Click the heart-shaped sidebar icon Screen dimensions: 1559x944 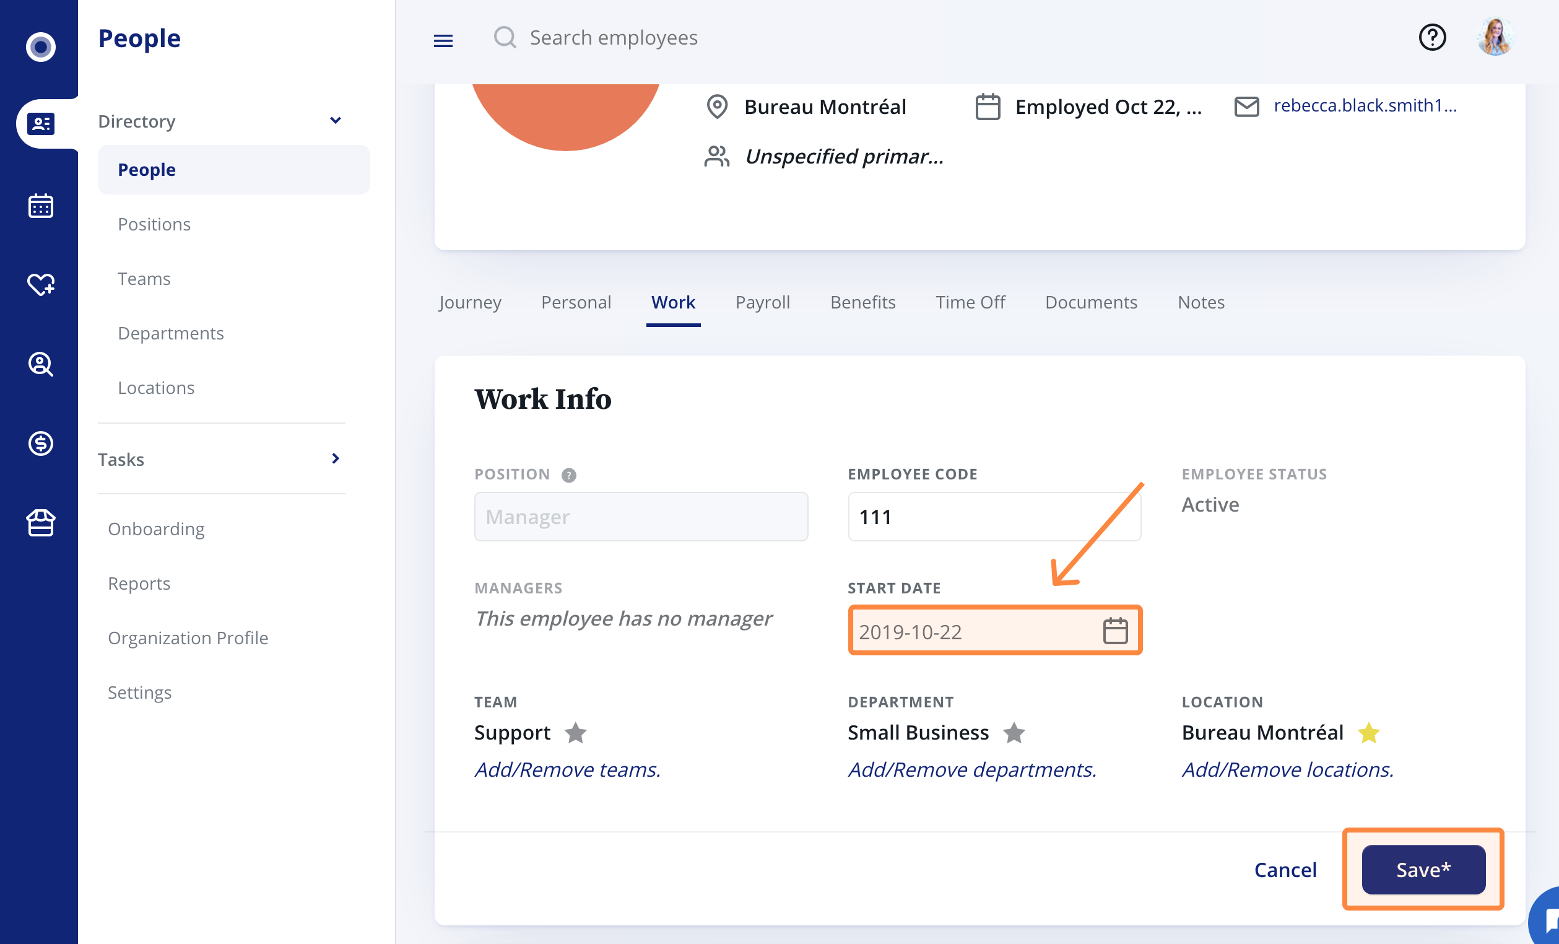(x=40, y=285)
